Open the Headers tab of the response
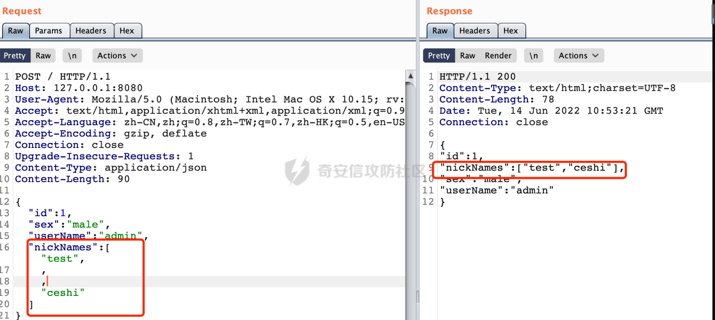The width and height of the screenshot is (715, 320). coord(475,30)
